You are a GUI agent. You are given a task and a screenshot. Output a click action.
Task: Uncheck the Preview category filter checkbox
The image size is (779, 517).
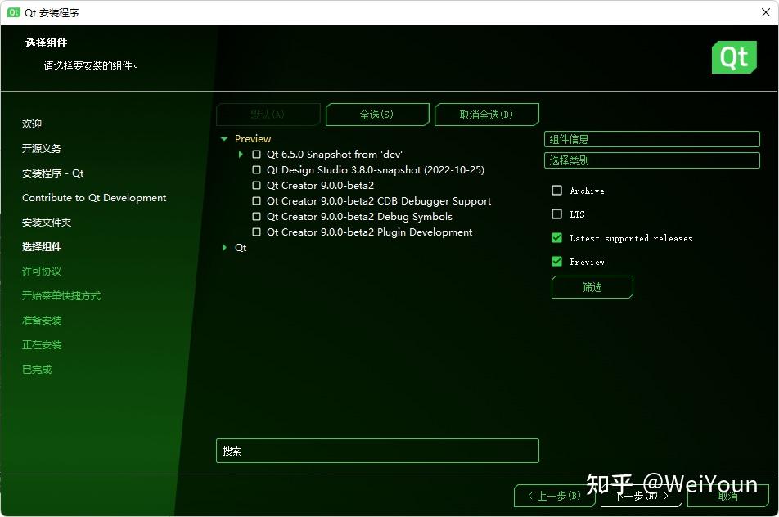[x=557, y=261]
